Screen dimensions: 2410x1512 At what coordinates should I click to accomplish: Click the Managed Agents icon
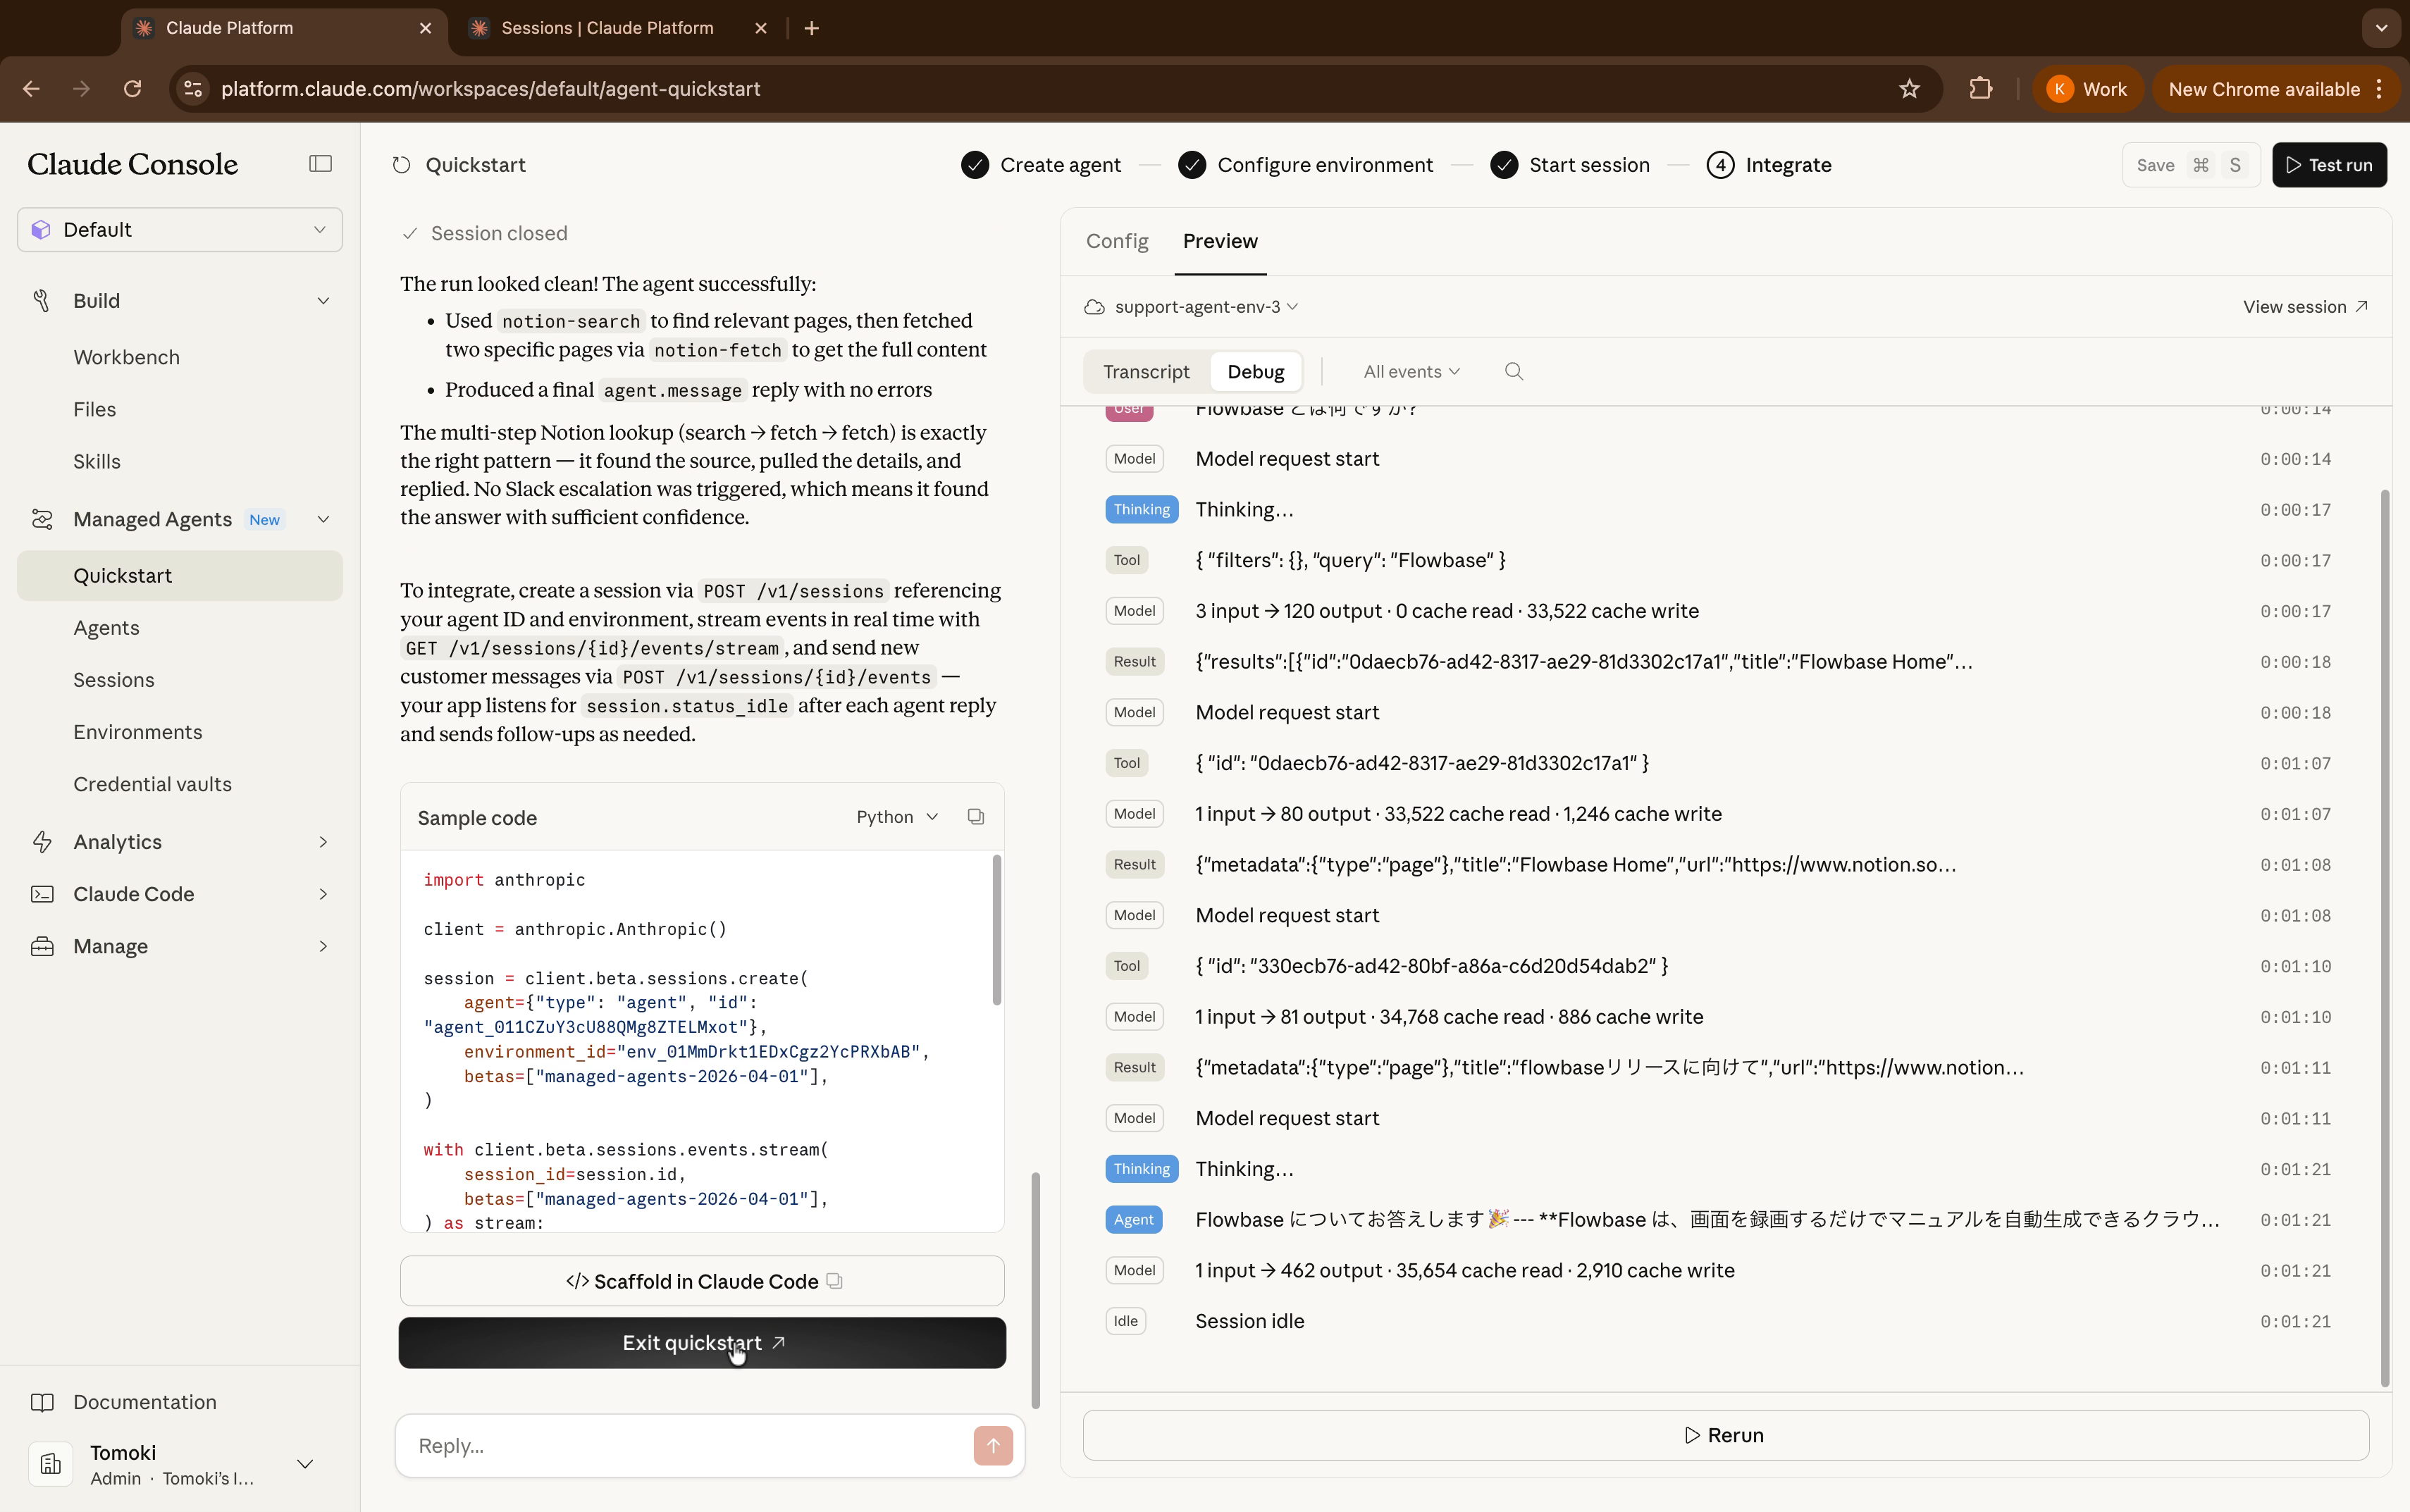(x=41, y=519)
